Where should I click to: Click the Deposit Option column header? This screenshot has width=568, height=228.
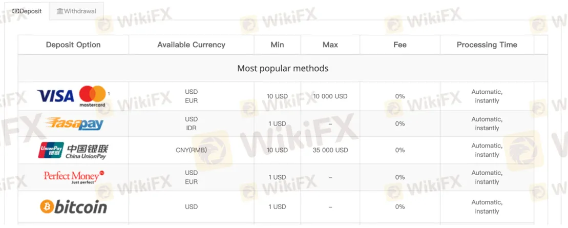coord(73,45)
